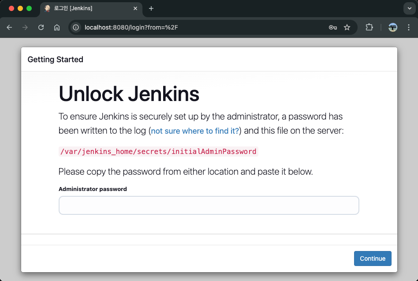The image size is (418, 281).
Task: Open a new tab with plus icon
Action: pyautogui.click(x=151, y=8)
